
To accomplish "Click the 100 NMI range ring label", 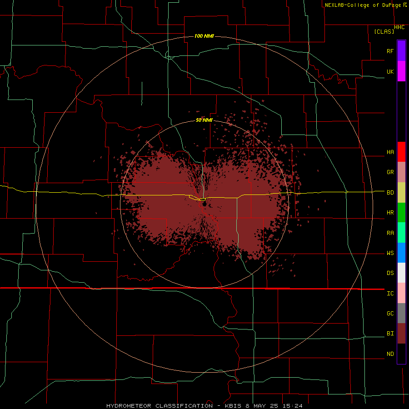I will coord(204,36).
